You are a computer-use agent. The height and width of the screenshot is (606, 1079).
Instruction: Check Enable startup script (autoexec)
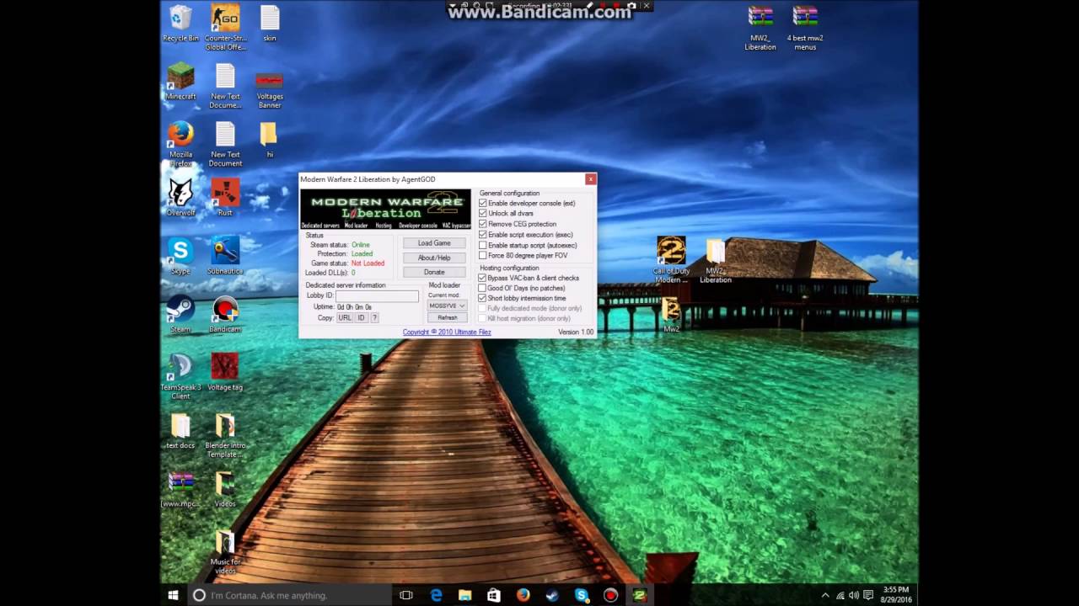click(x=483, y=245)
